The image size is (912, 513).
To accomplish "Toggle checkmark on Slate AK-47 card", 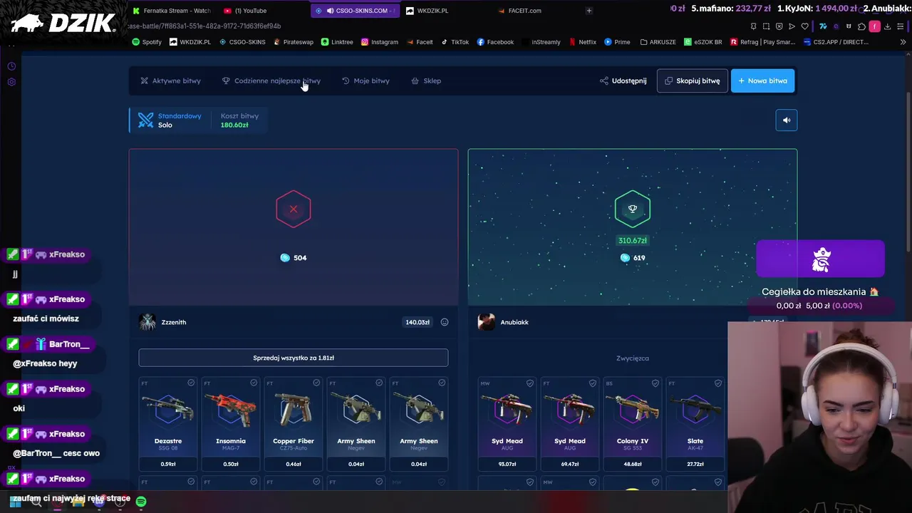I will [x=718, y=383].
